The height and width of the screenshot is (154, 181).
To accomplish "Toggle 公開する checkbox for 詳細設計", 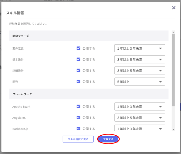I will point(78,70).
